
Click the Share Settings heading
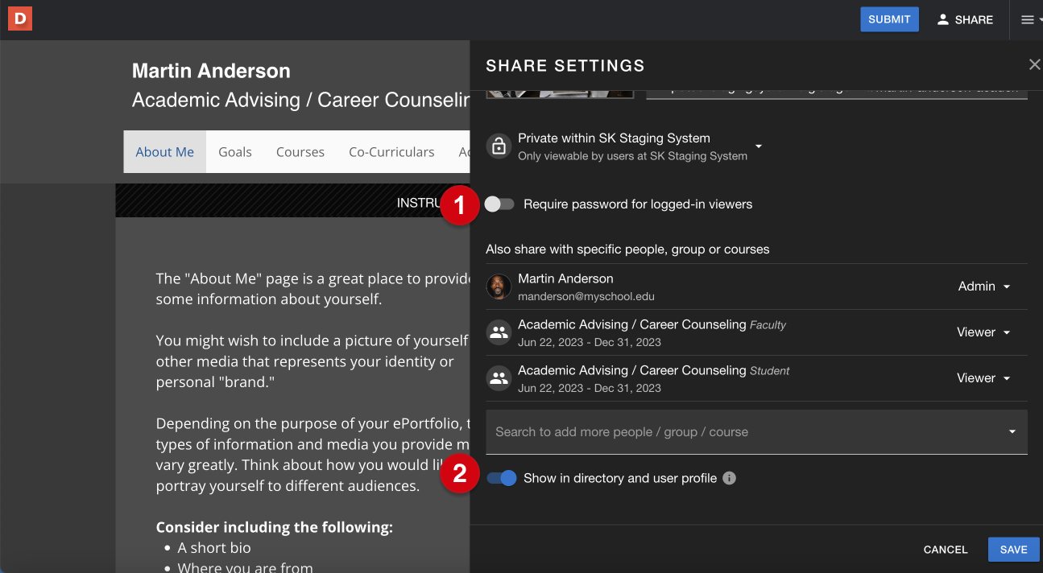coord(565,66)
